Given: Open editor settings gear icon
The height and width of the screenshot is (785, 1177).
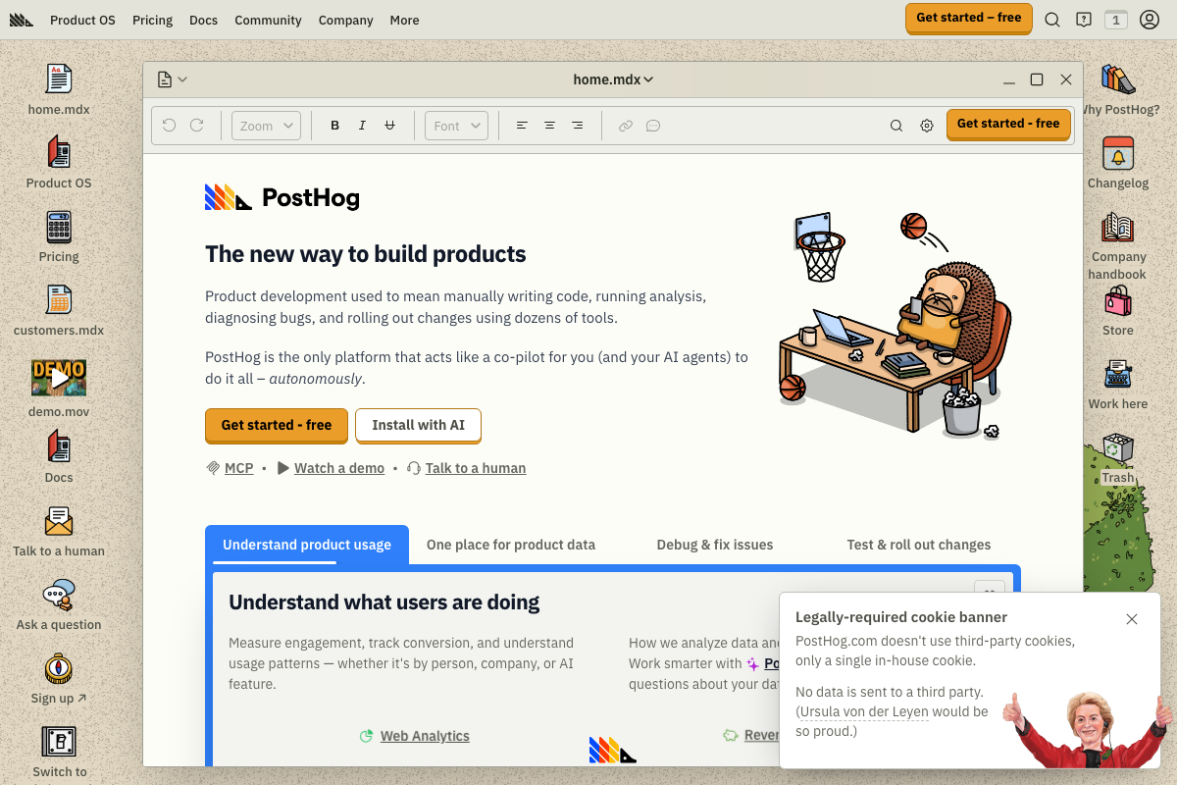Looking at the screenshot, I should [927, 126].
